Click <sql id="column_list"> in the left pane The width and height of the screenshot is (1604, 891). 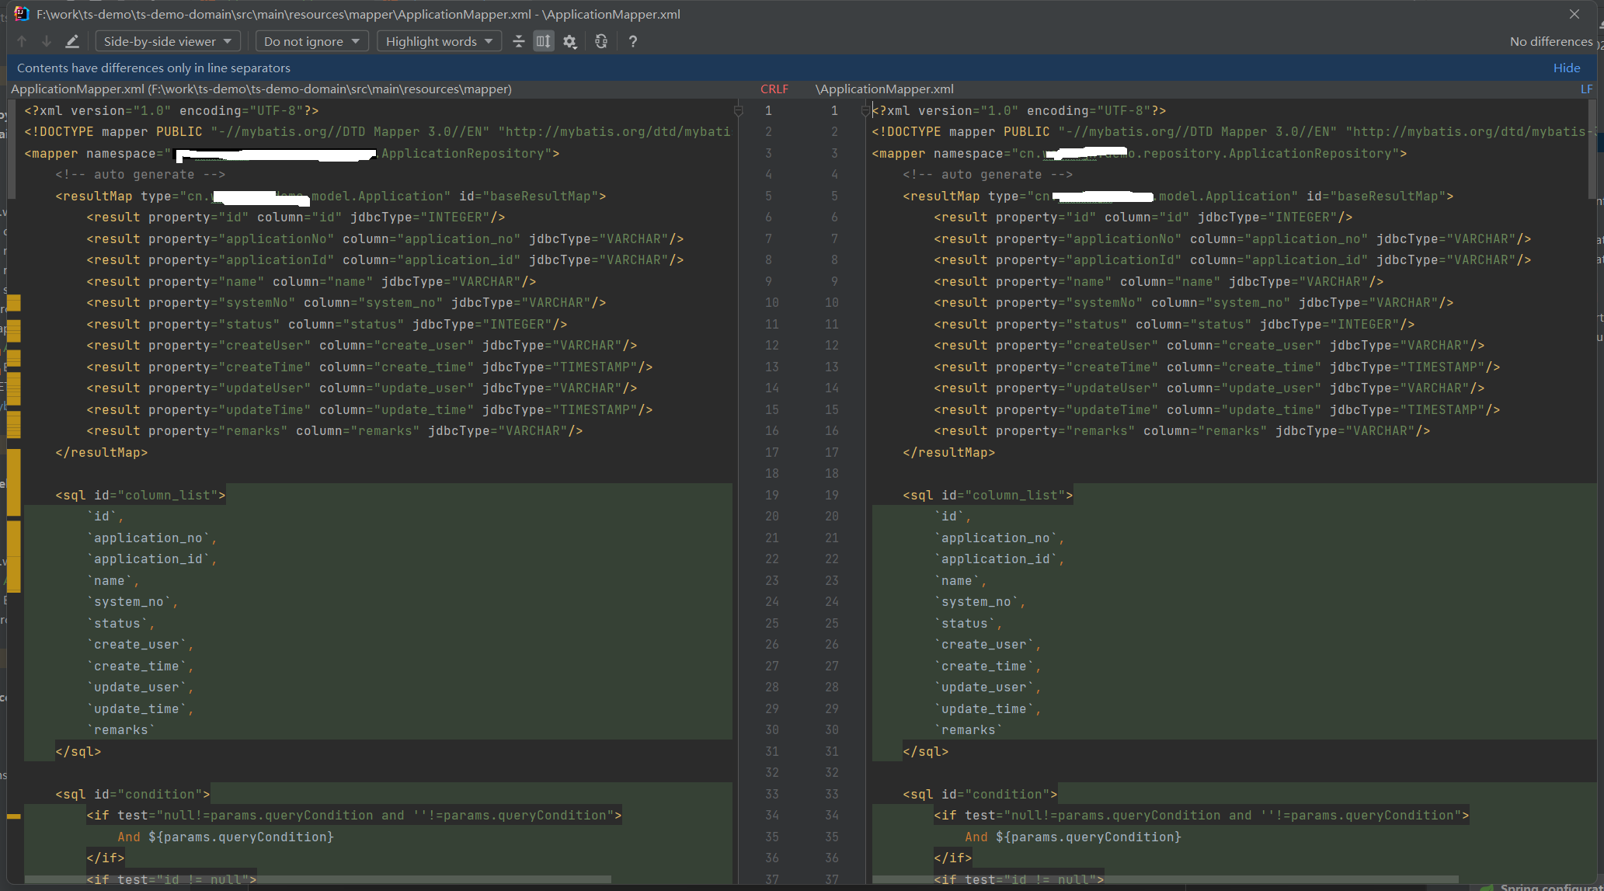click(141, 495)
